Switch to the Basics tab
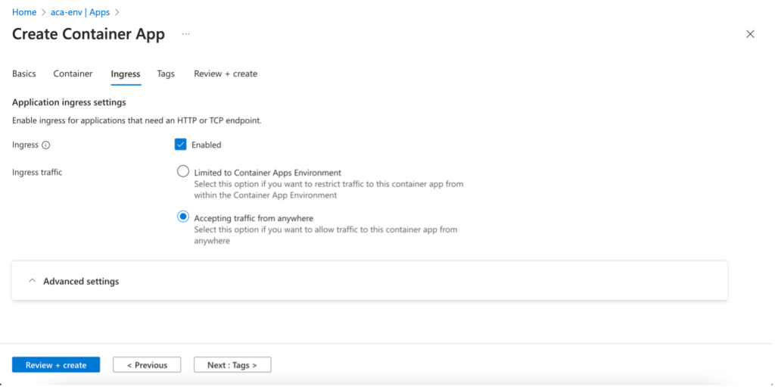Image resolution: width=775 pixels, height=387 pixels. [24, 73]
